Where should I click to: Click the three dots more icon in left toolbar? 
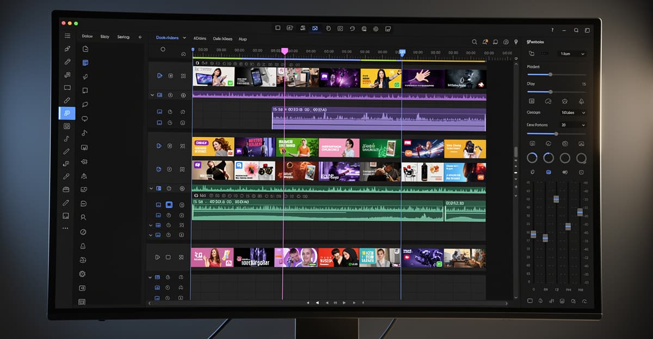[x=66, y=228]
